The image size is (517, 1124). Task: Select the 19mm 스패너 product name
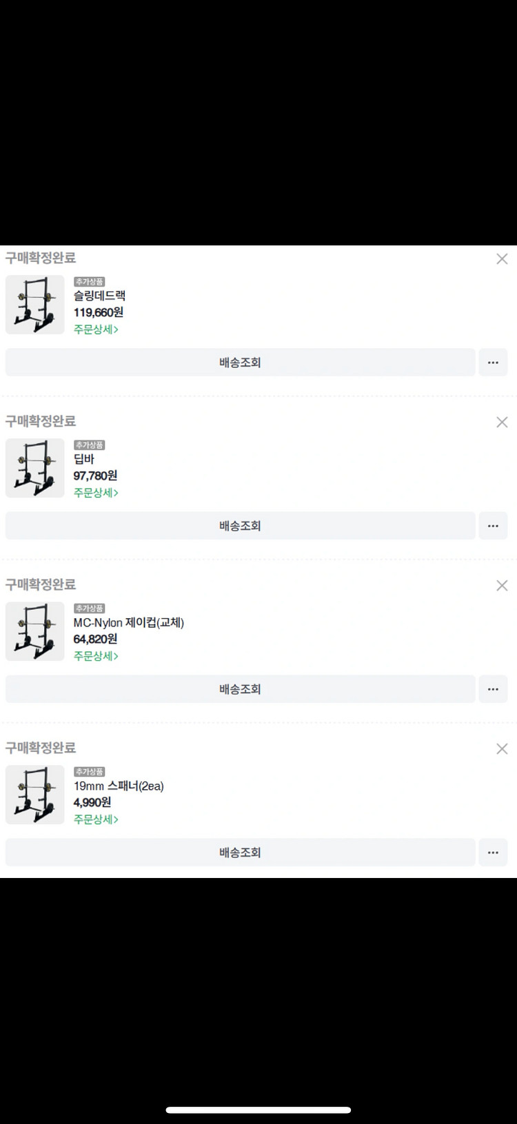pyautogui.click(x=119, y=786)
